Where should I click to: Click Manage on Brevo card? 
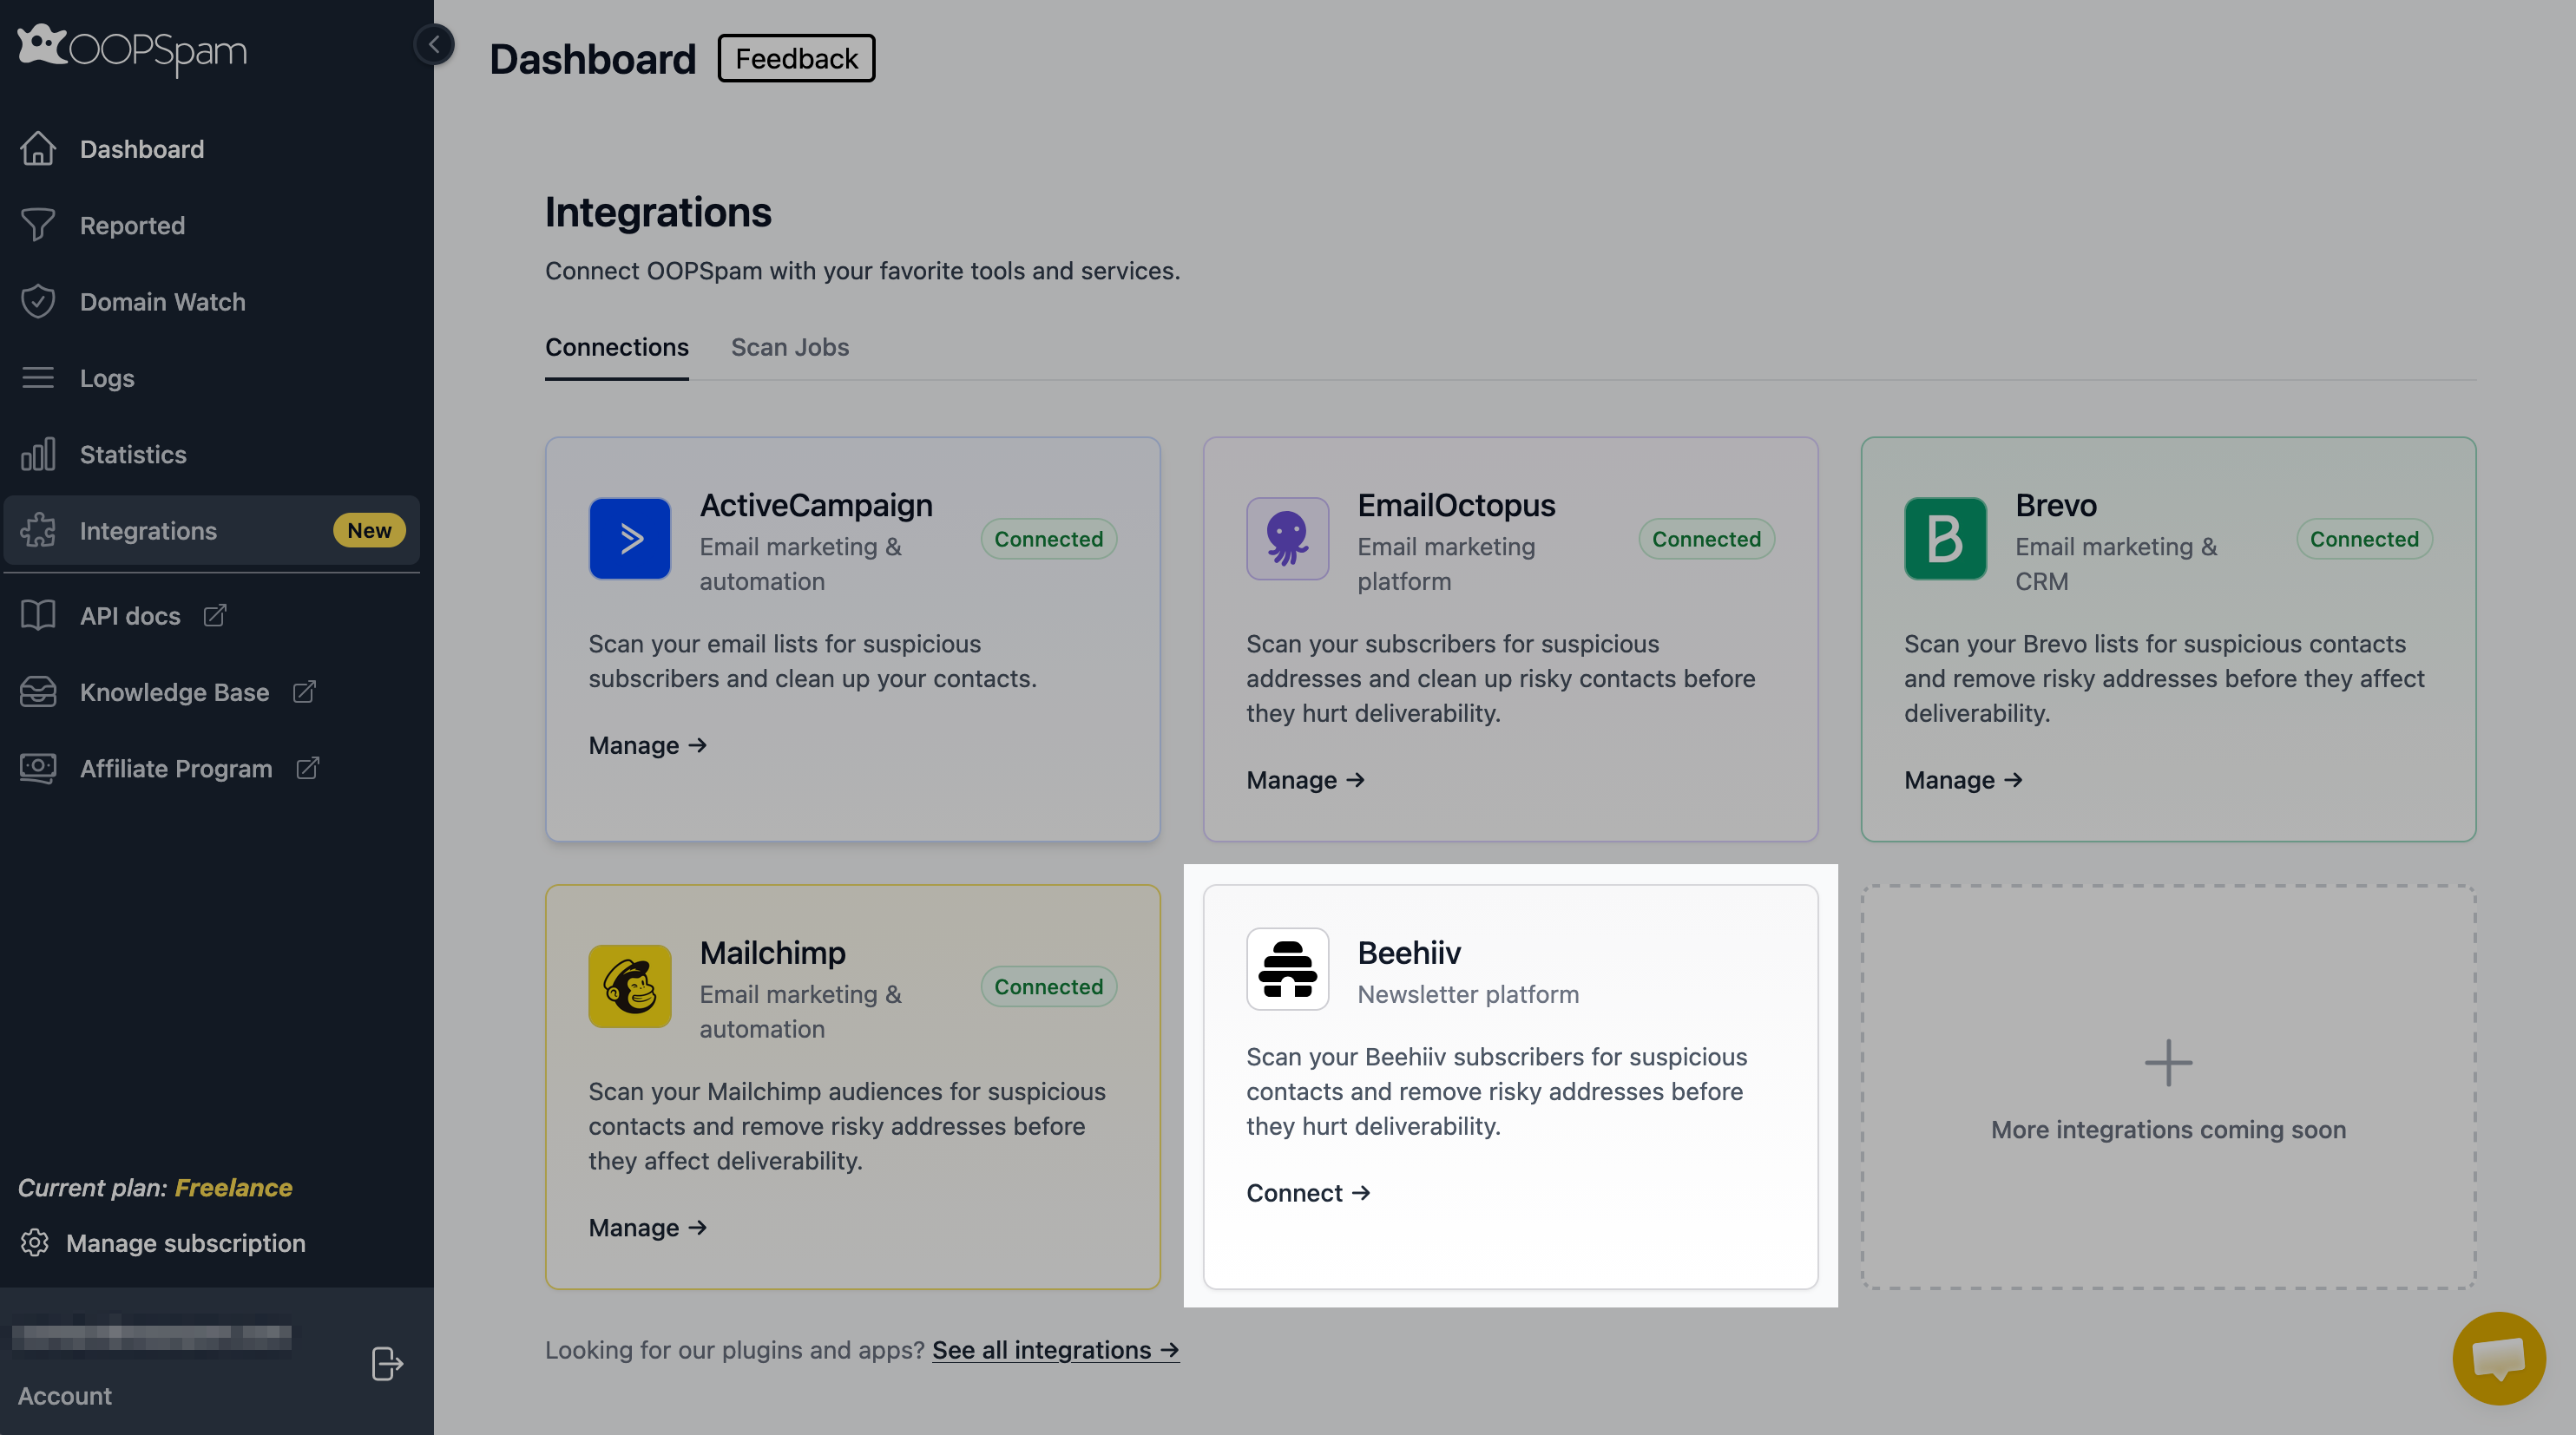1963,779
